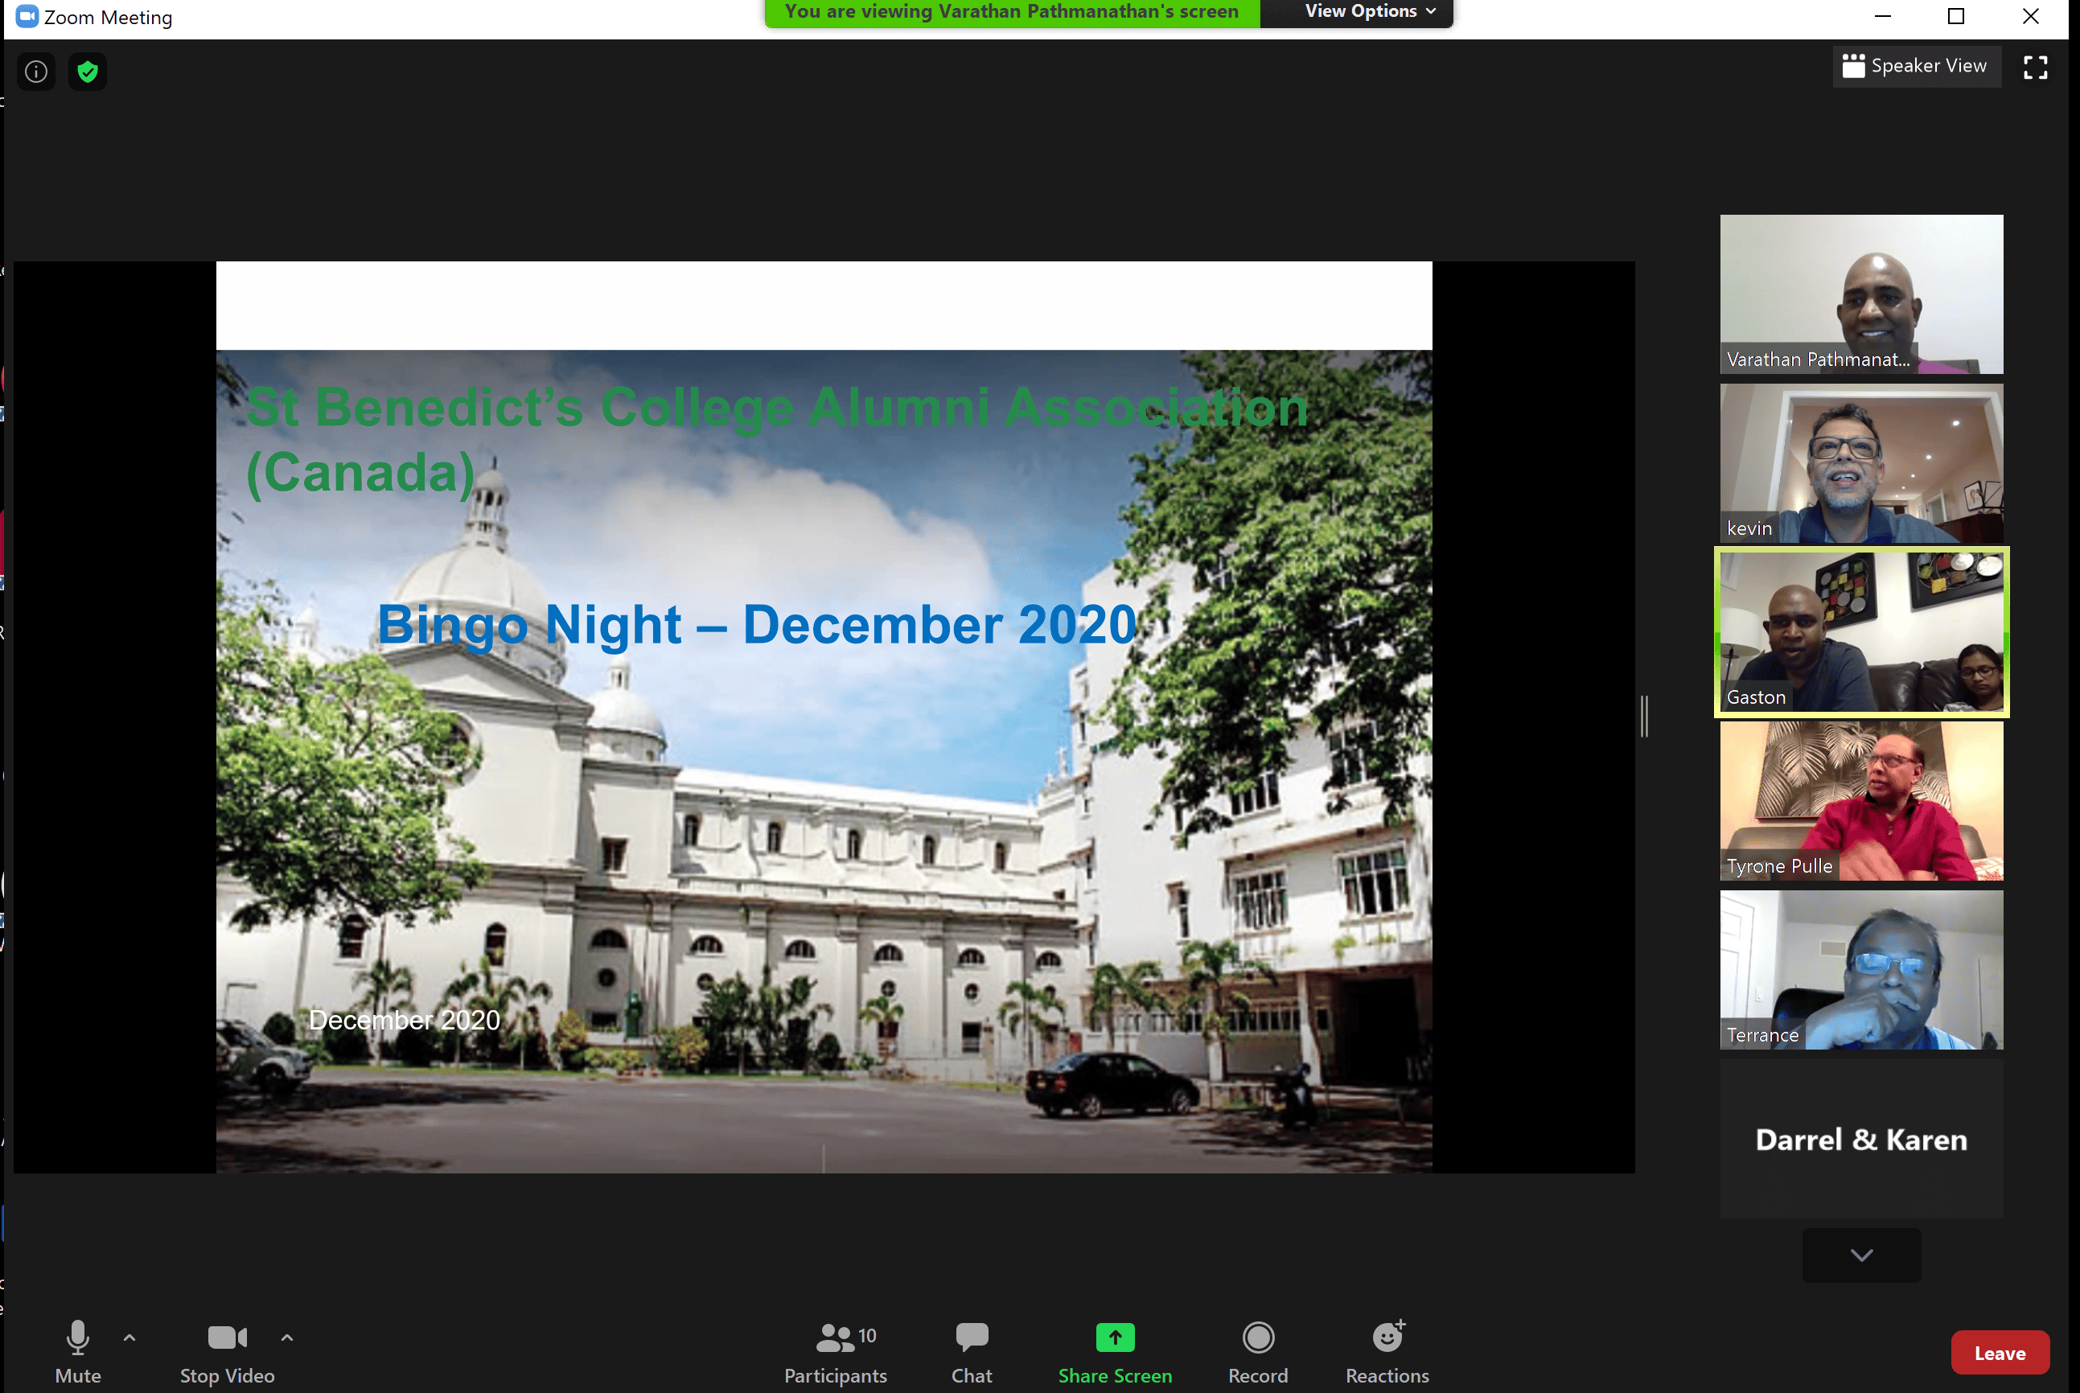Mute the microphone
Viewport: 2080px width, 1393px height.
tap(78, 1351)
